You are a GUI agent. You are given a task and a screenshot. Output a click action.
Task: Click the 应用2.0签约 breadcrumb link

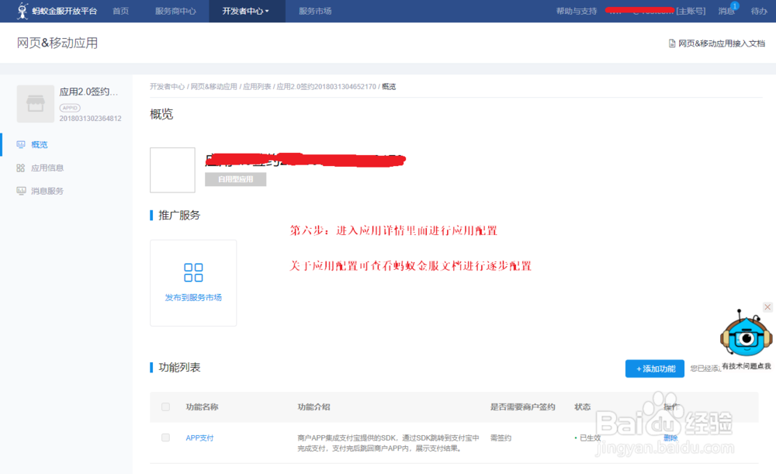click(326, 87)
